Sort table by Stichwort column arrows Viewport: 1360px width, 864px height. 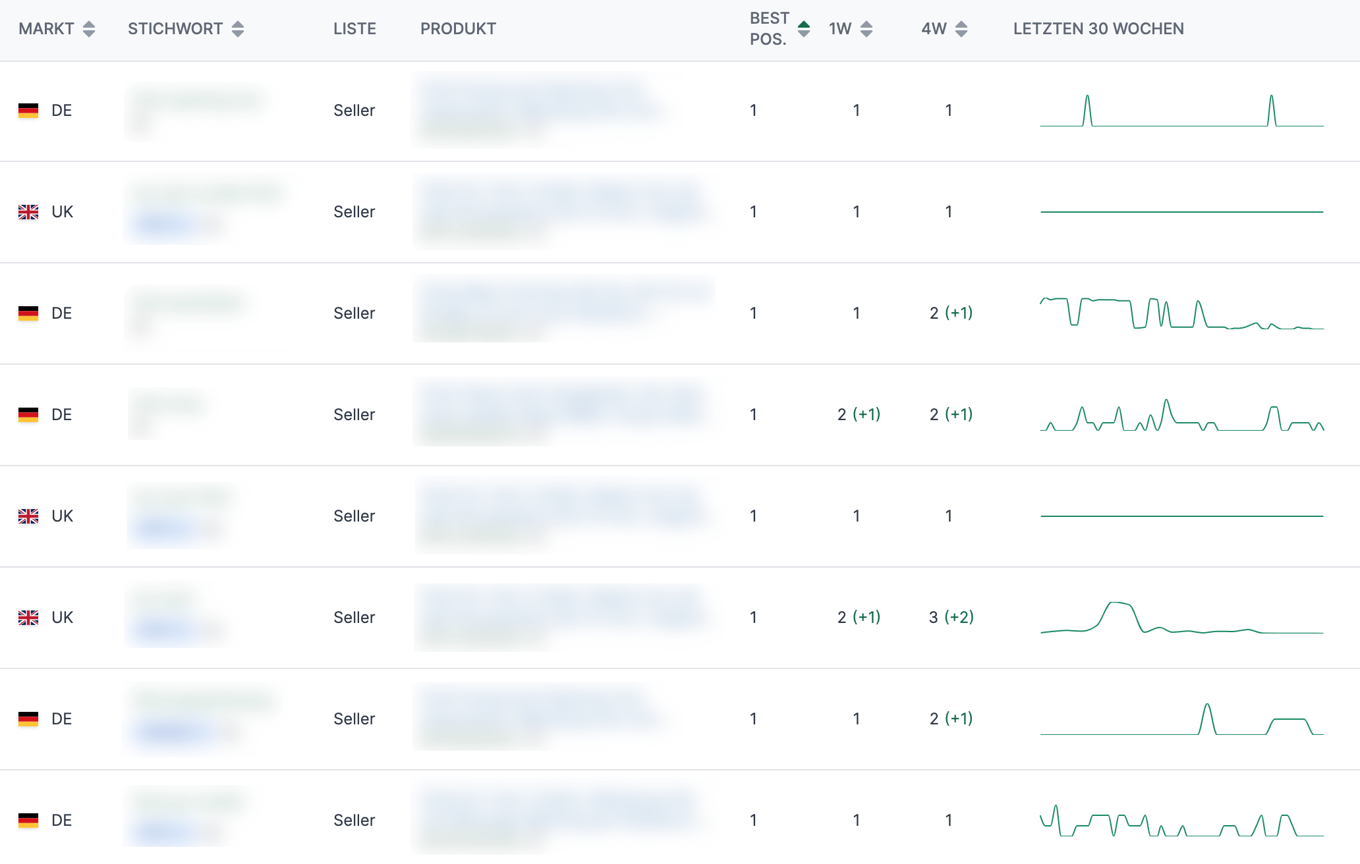(x=238, y=29)
